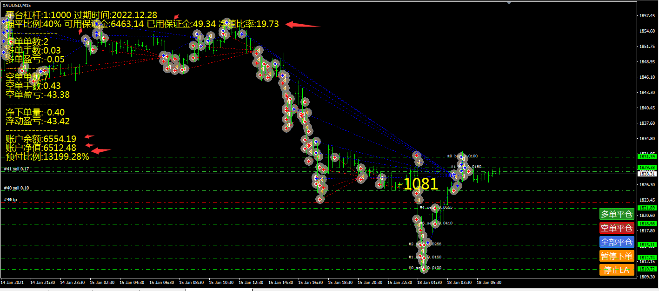Click the #40 sell 0.10 order line label
Viewport: 659px width, 291px height.
[17, 188]
